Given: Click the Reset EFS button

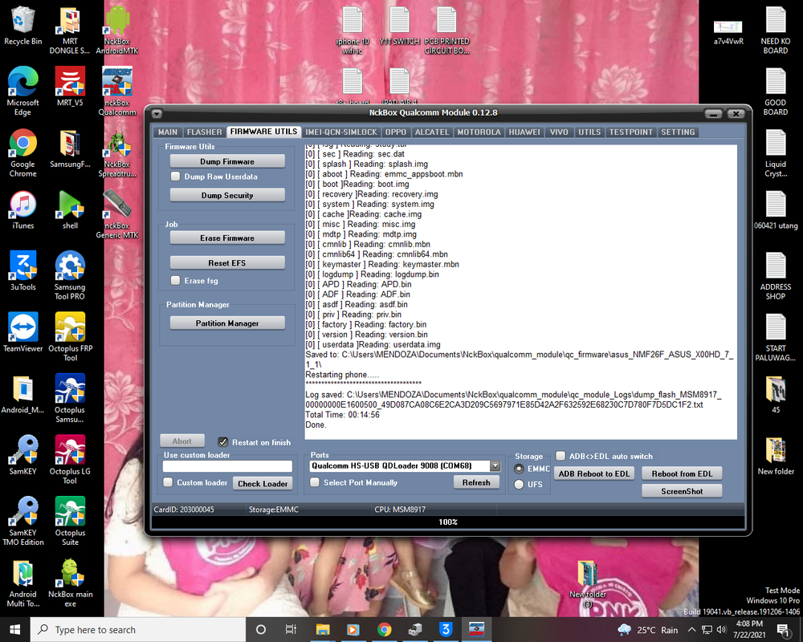Looking at the screenshot, I should [x=227, y=262].
